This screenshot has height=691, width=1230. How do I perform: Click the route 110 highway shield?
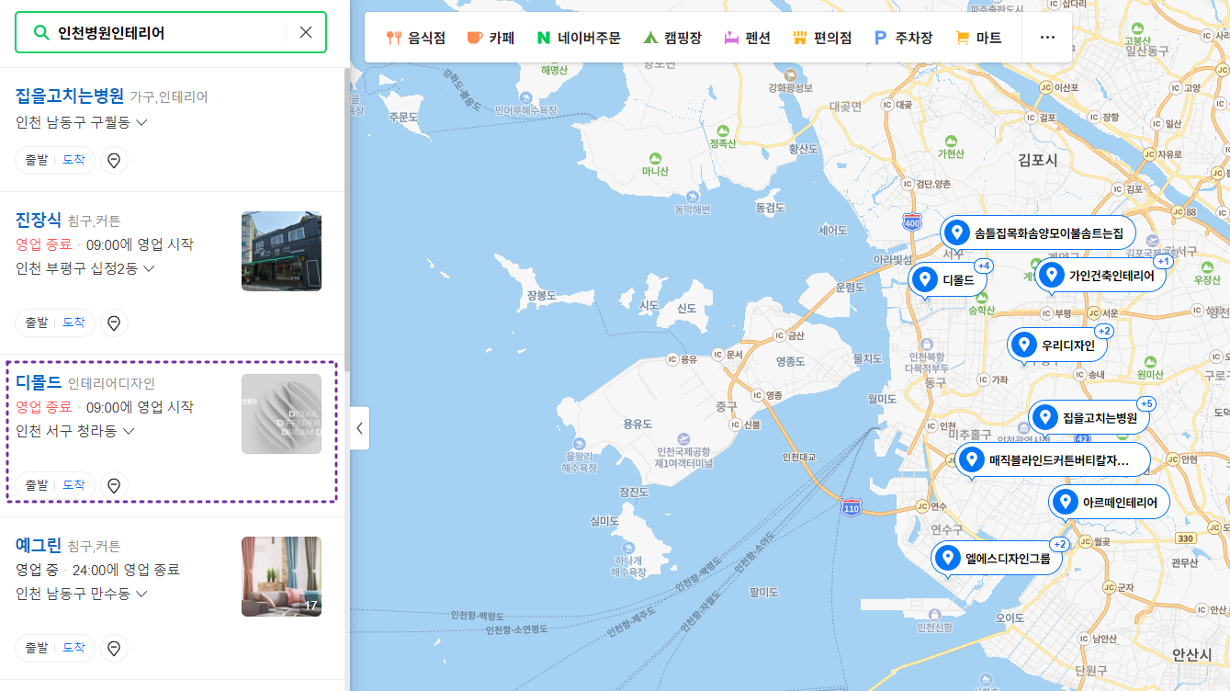point(852,508)
